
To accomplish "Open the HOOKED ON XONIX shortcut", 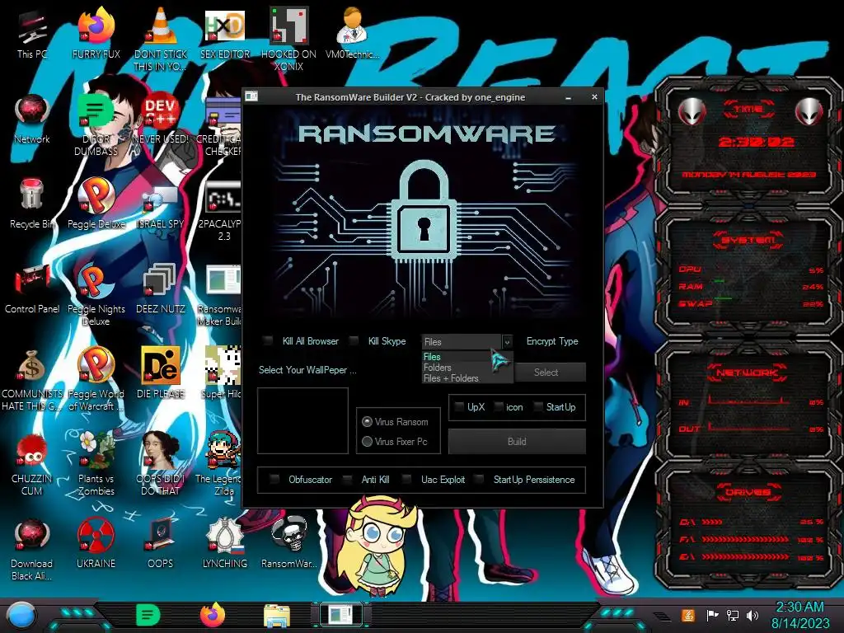I will pyautogui.click(x=289, y=40).
